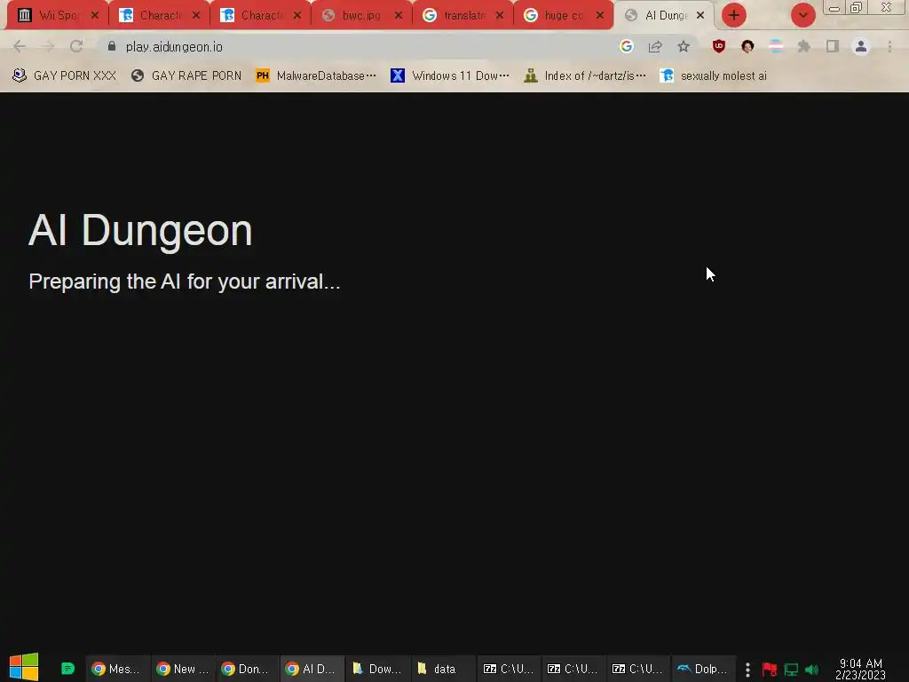The width and height of the screenshot is (909, 682).
Task: Switch to the Mes... Chrome window
Action: click(x=116, y=669)
